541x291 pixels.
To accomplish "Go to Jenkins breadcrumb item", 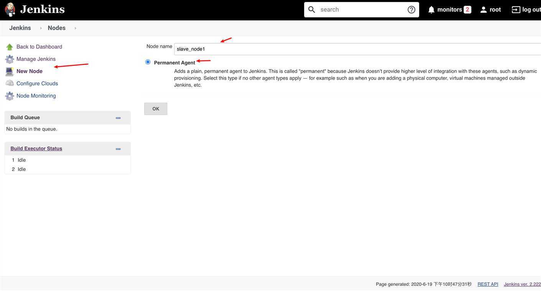I will [x=20, y=28].
